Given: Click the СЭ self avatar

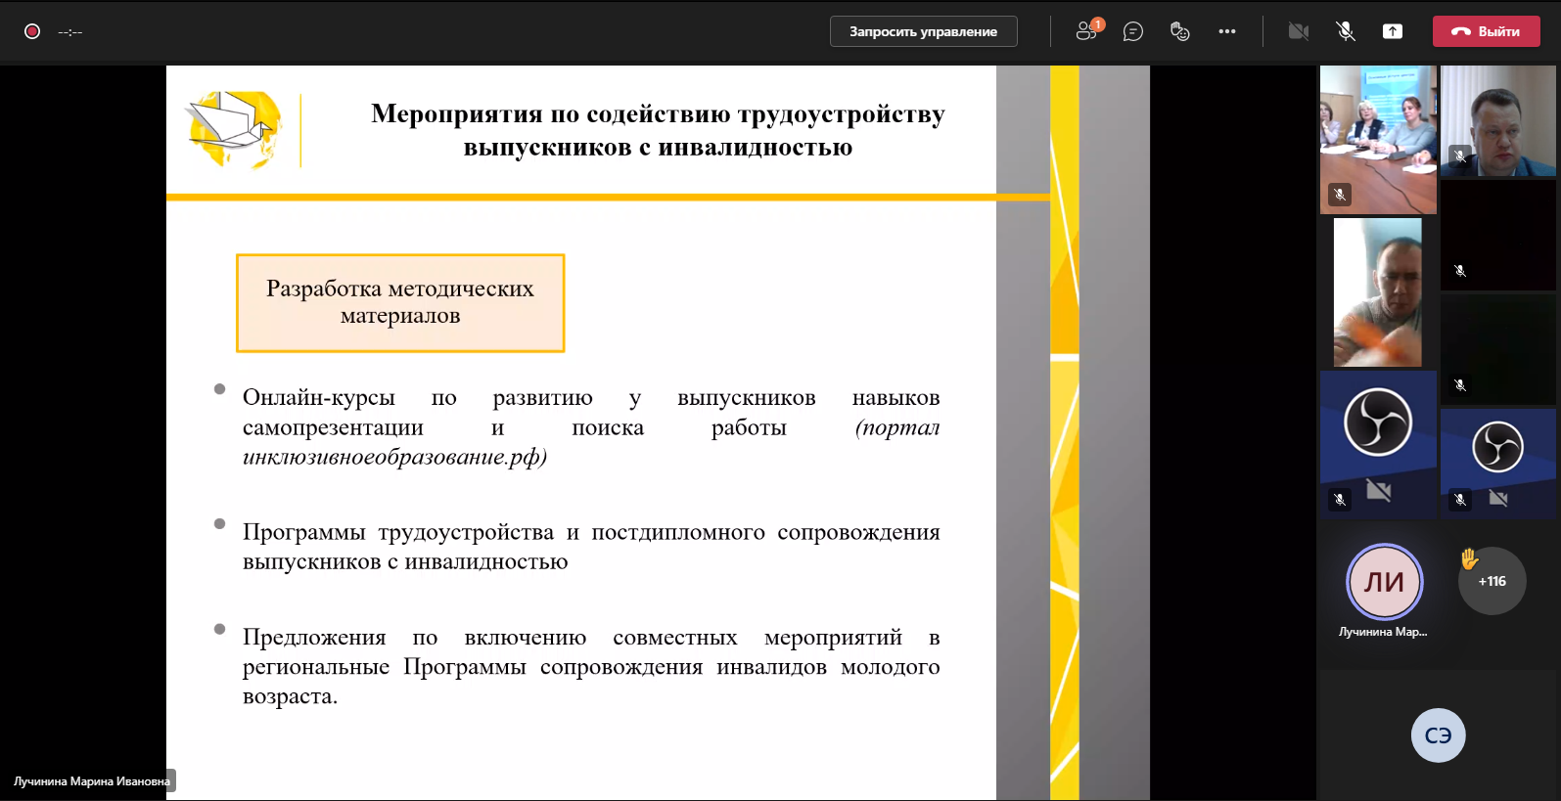Looking at the screenshot, I should (x=1438, y=735).
